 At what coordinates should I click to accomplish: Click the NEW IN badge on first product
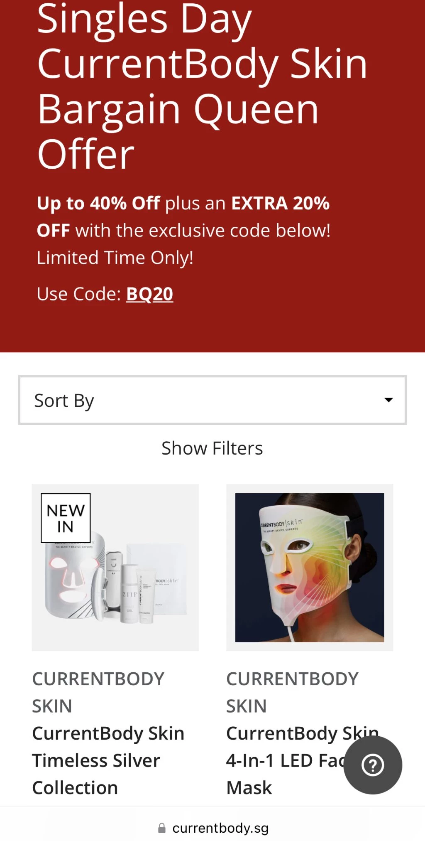[x=66, y=518]
